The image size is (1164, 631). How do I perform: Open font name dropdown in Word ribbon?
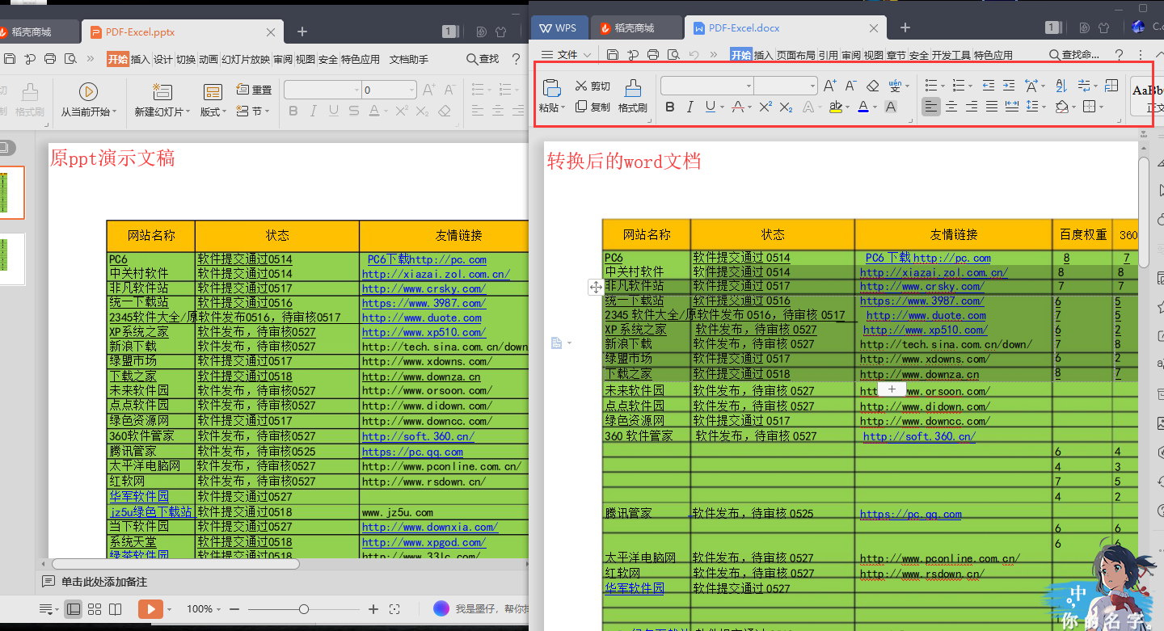(749, 86)
